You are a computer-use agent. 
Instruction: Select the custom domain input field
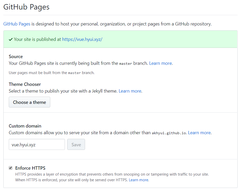pos(37,144)
